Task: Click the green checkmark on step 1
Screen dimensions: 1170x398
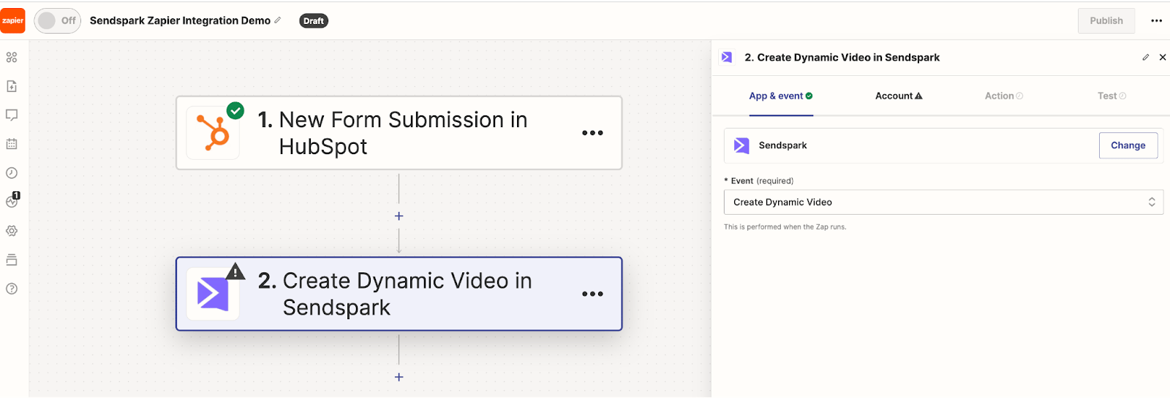Action: pyautogui.click(x=235, y=110)
